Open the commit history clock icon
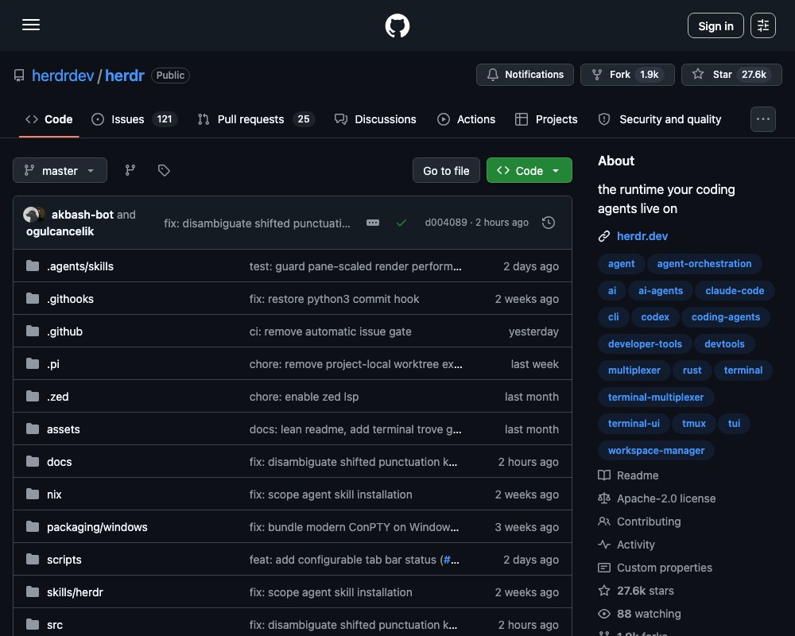 [548, 223]
